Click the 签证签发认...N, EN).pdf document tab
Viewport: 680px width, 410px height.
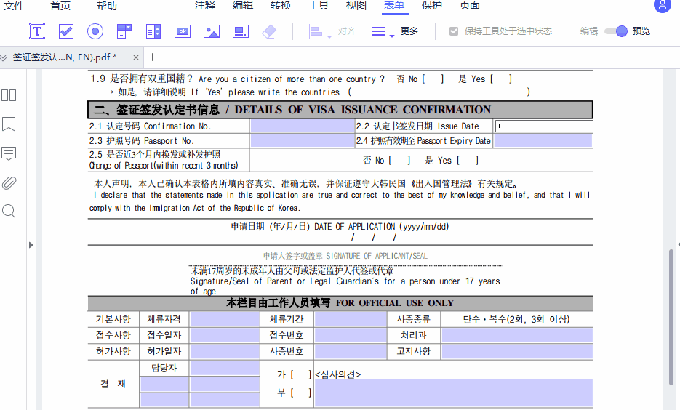pyautogui.click(x=71, y=57)
